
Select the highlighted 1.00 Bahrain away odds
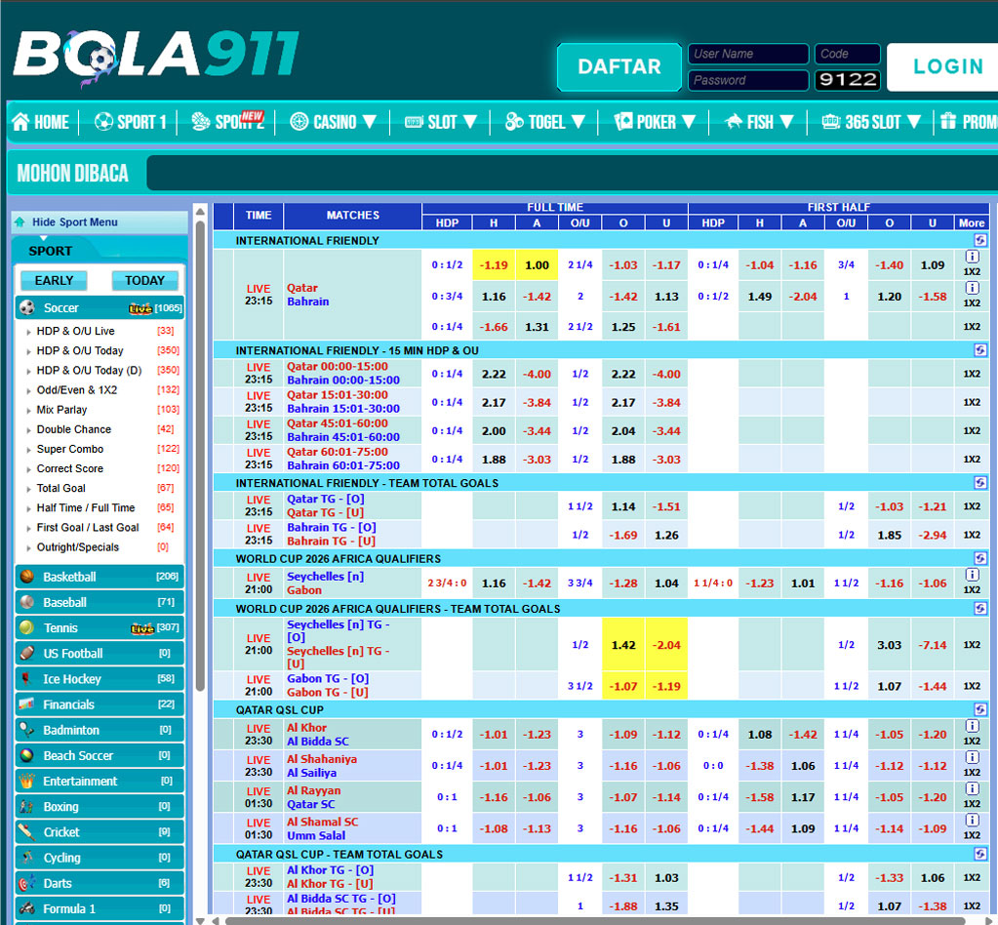click(538, 264)
